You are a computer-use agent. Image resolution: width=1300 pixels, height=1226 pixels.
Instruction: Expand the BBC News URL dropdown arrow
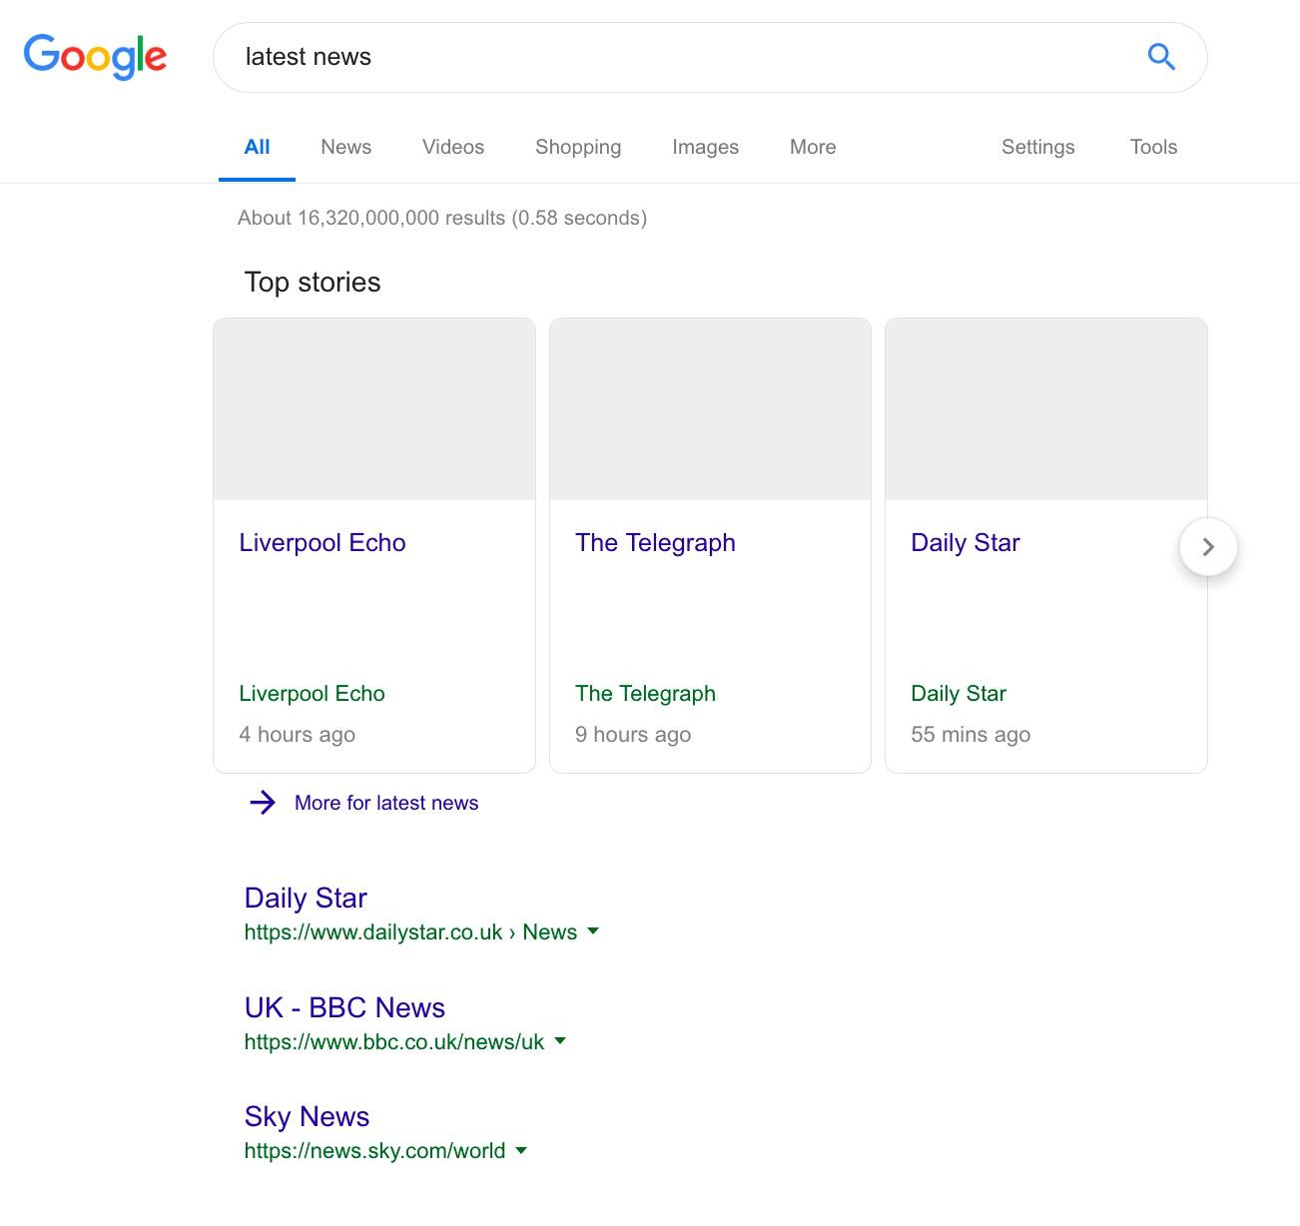(560, 1041)
